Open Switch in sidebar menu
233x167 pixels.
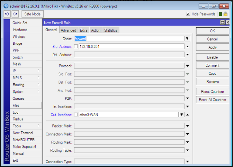(x=26, y=57)
